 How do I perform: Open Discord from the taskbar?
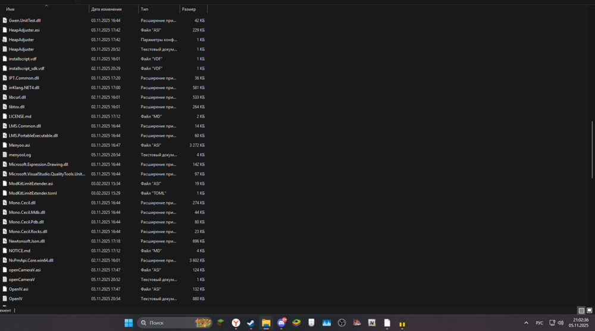point(281,323)
